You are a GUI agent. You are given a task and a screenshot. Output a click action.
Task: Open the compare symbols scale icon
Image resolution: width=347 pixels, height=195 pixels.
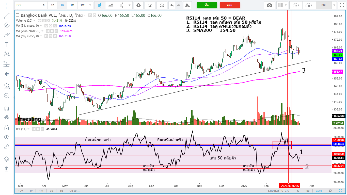click(x=162, y=5)
